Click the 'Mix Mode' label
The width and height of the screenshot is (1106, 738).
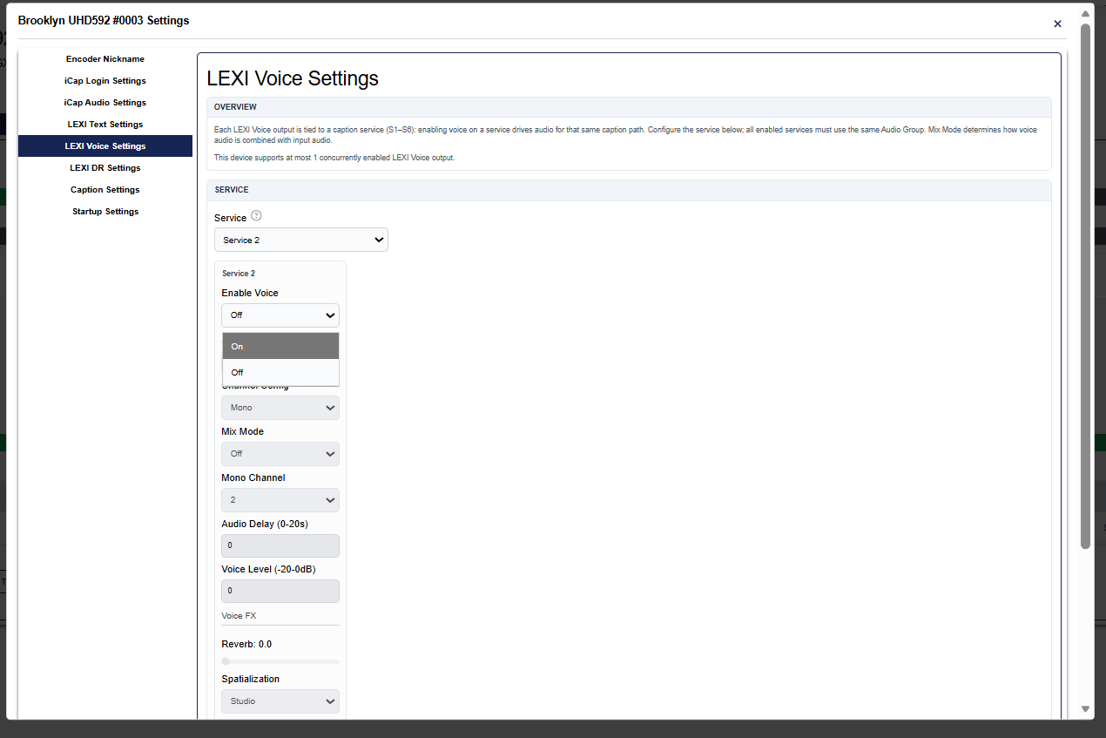[243, 431]
